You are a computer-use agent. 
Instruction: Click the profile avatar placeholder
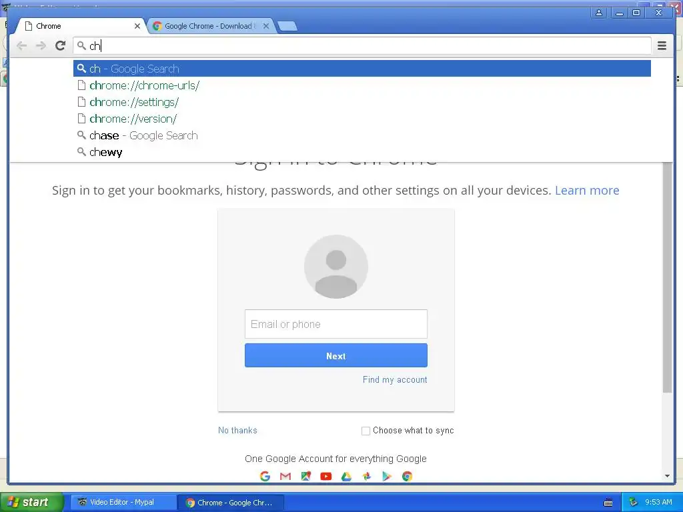click(336, 267)
